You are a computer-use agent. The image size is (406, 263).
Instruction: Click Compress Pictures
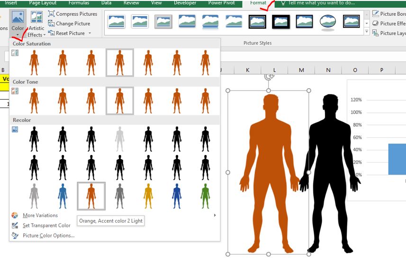pos(73,14)
